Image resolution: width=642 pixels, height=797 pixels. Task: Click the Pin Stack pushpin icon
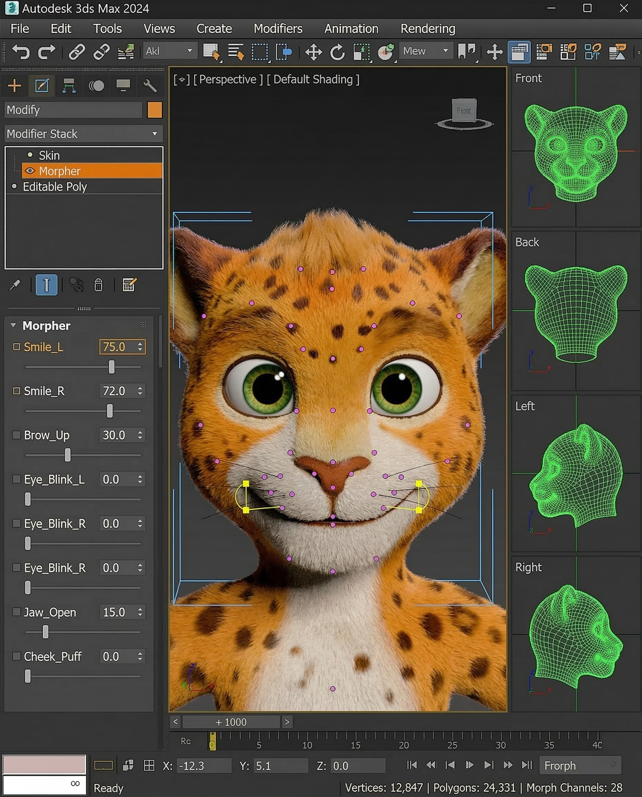15,285
